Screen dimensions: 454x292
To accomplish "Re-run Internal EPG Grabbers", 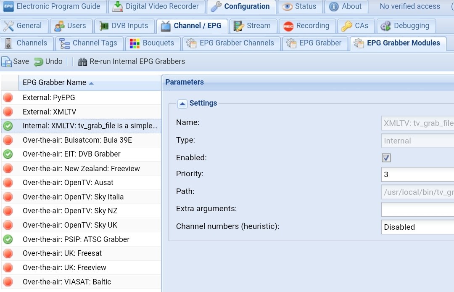I will coord(132,61).
